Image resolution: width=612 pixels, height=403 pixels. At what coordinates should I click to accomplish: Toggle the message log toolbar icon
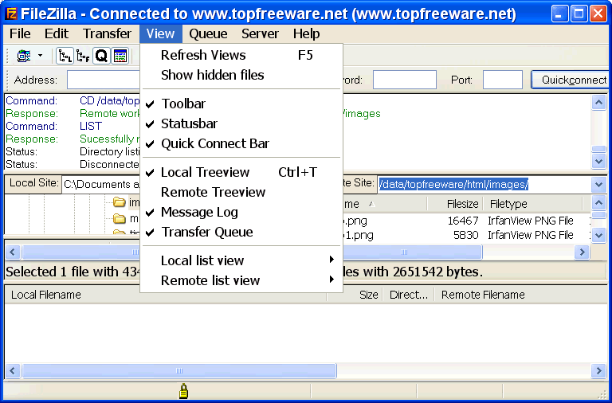[120, 57]
